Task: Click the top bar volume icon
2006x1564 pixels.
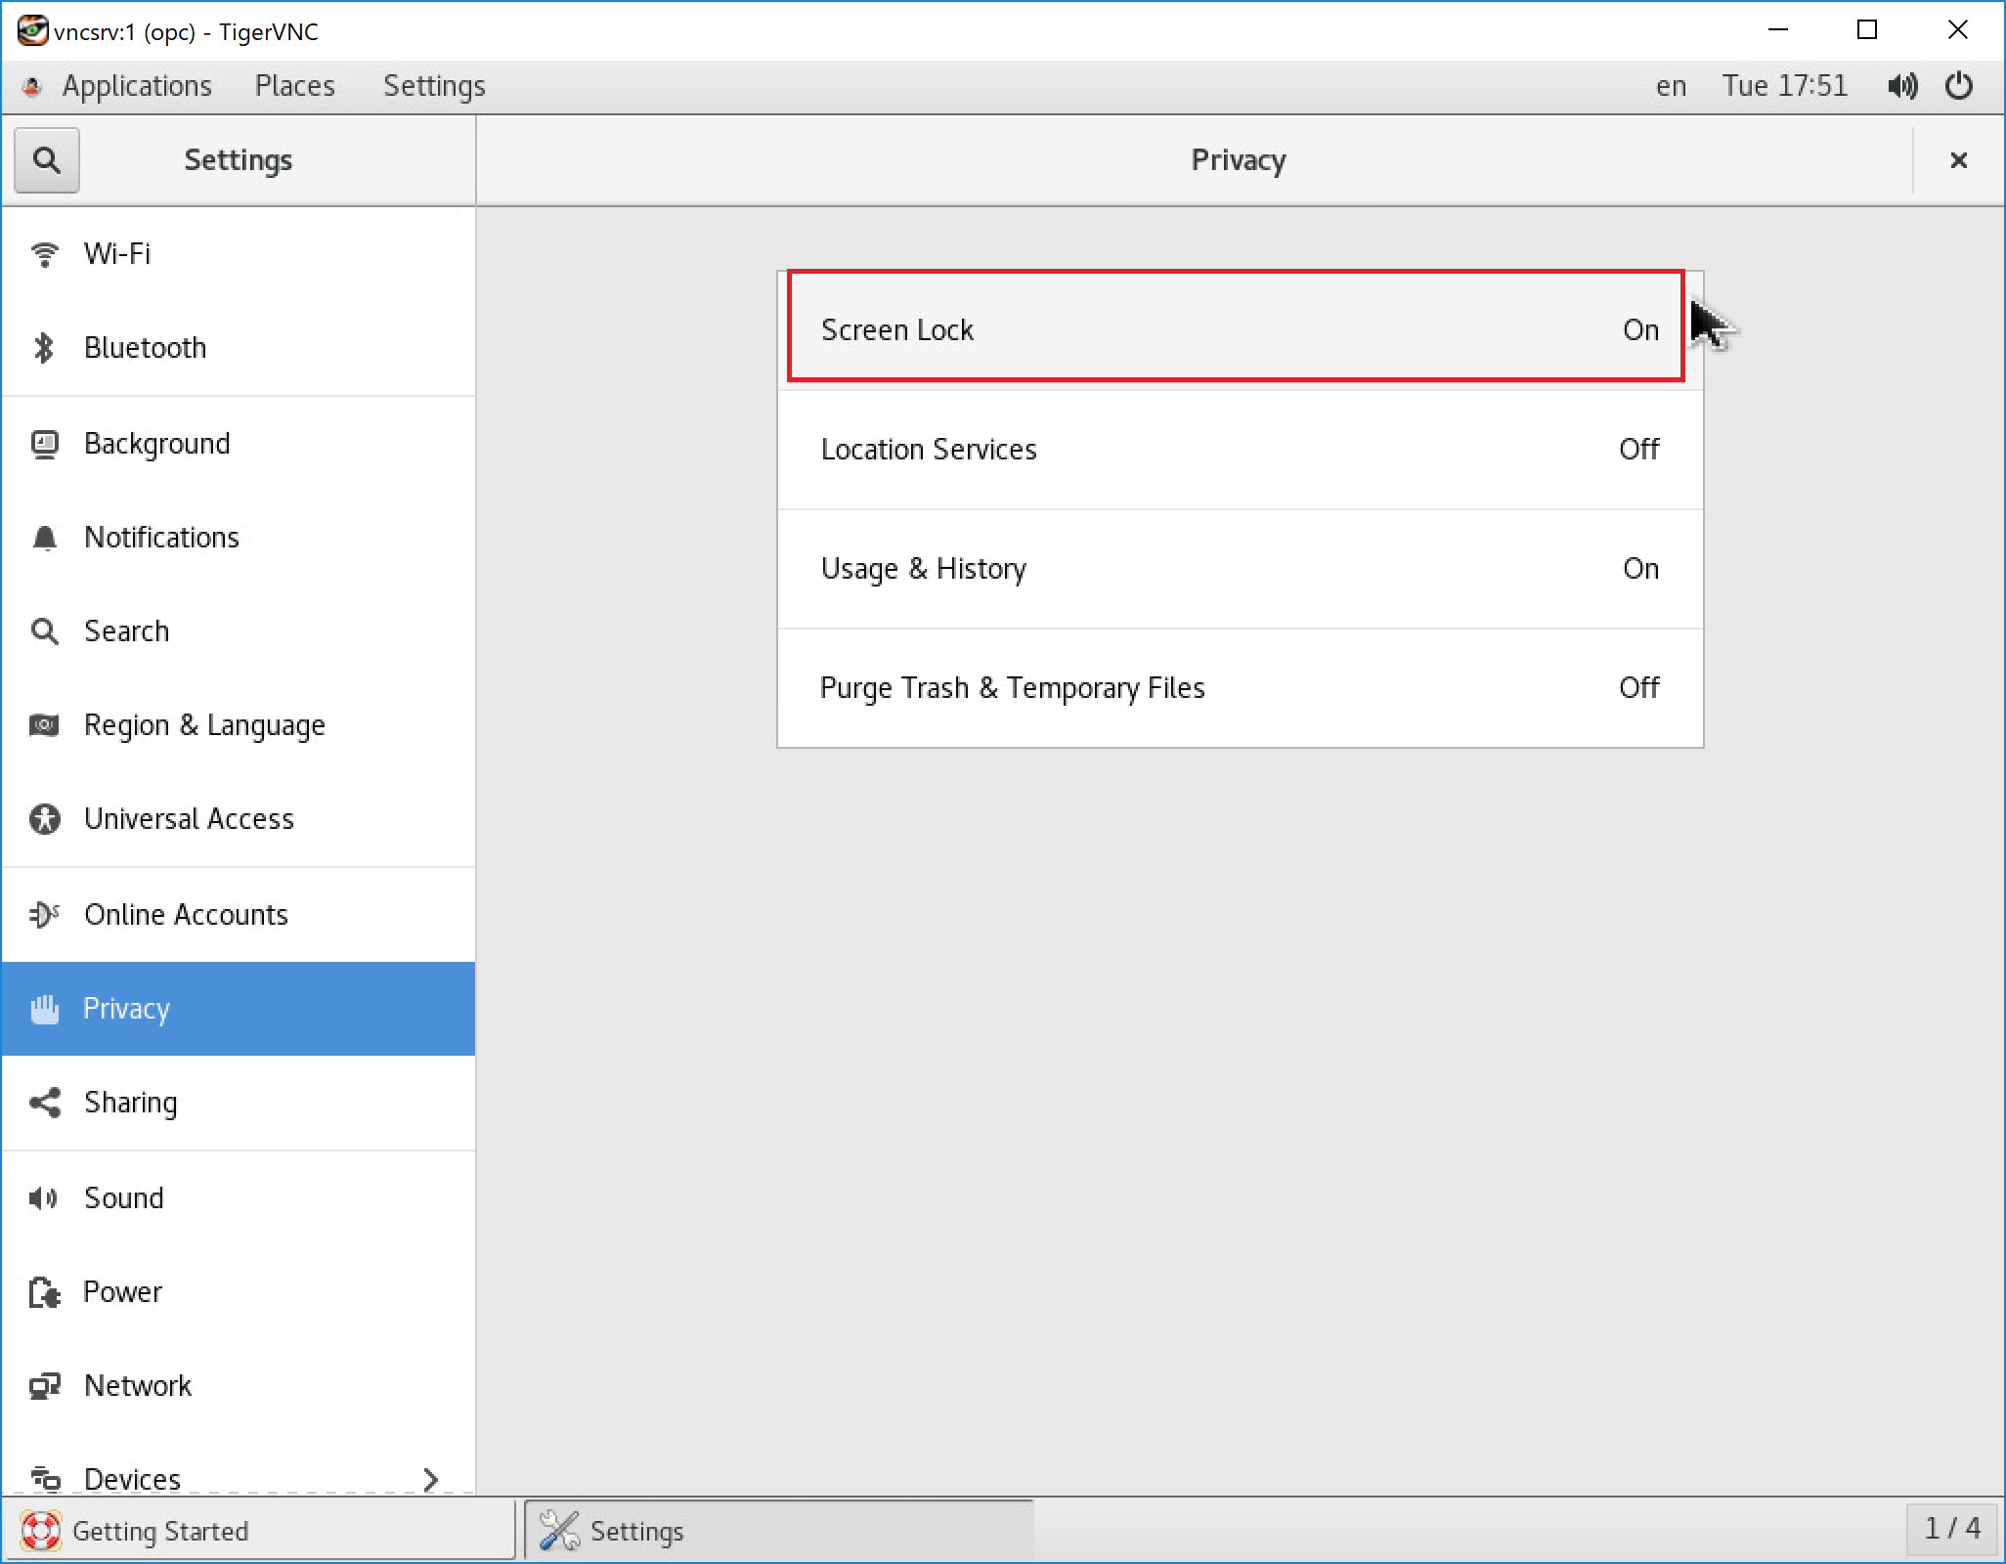Action: pyautogui.click(x=1901, y=86)
